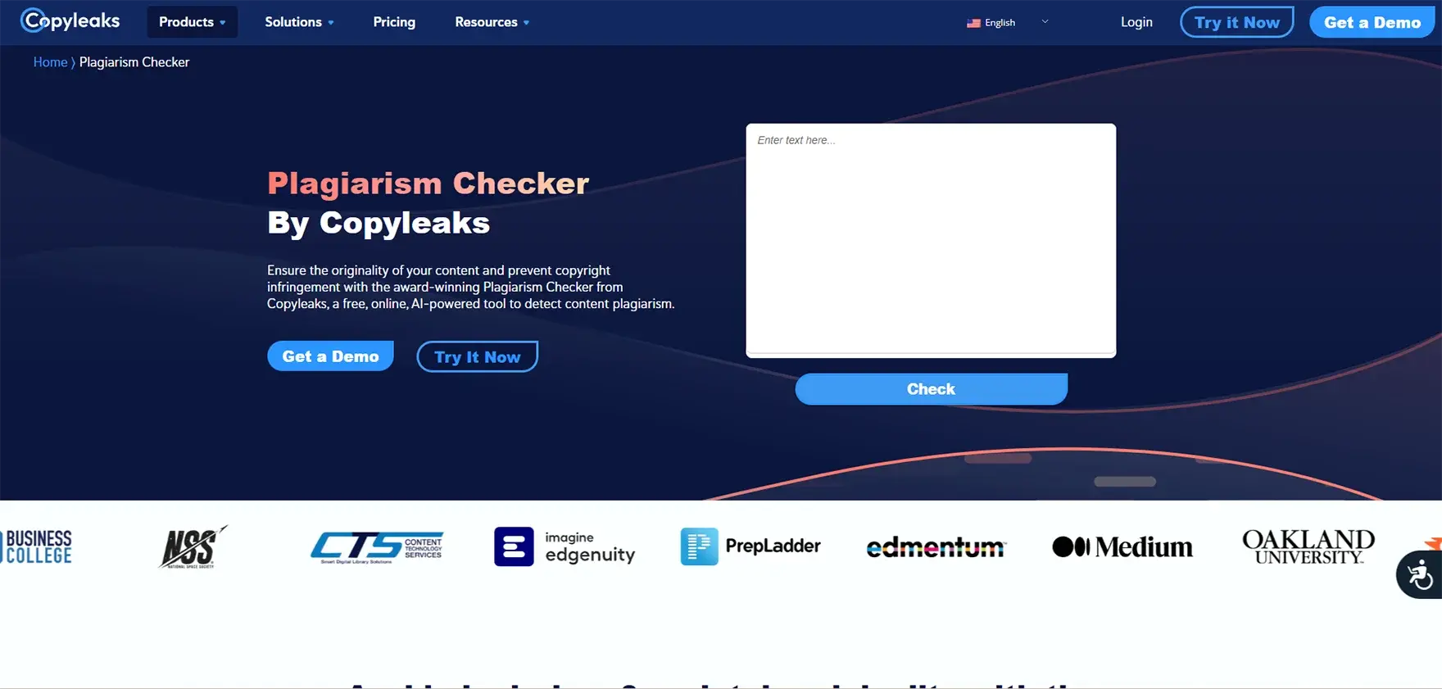The image size is (1442, 689).
Task: Click the Copyleaks logo in header
Action: 70,20
